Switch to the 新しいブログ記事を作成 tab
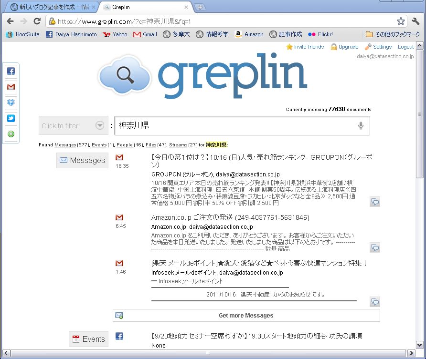The height and width of the screenshot is (359, 426). 51,7
